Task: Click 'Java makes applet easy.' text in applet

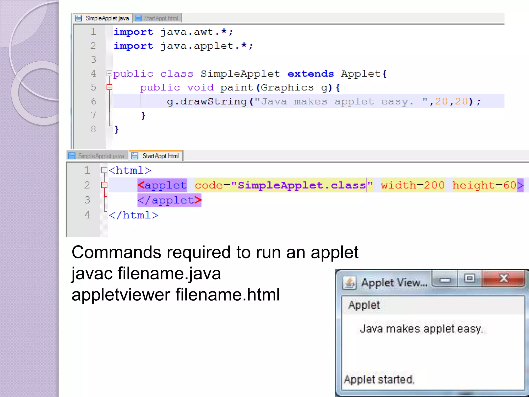Action: pyautogui.click(x=421, y=329)
